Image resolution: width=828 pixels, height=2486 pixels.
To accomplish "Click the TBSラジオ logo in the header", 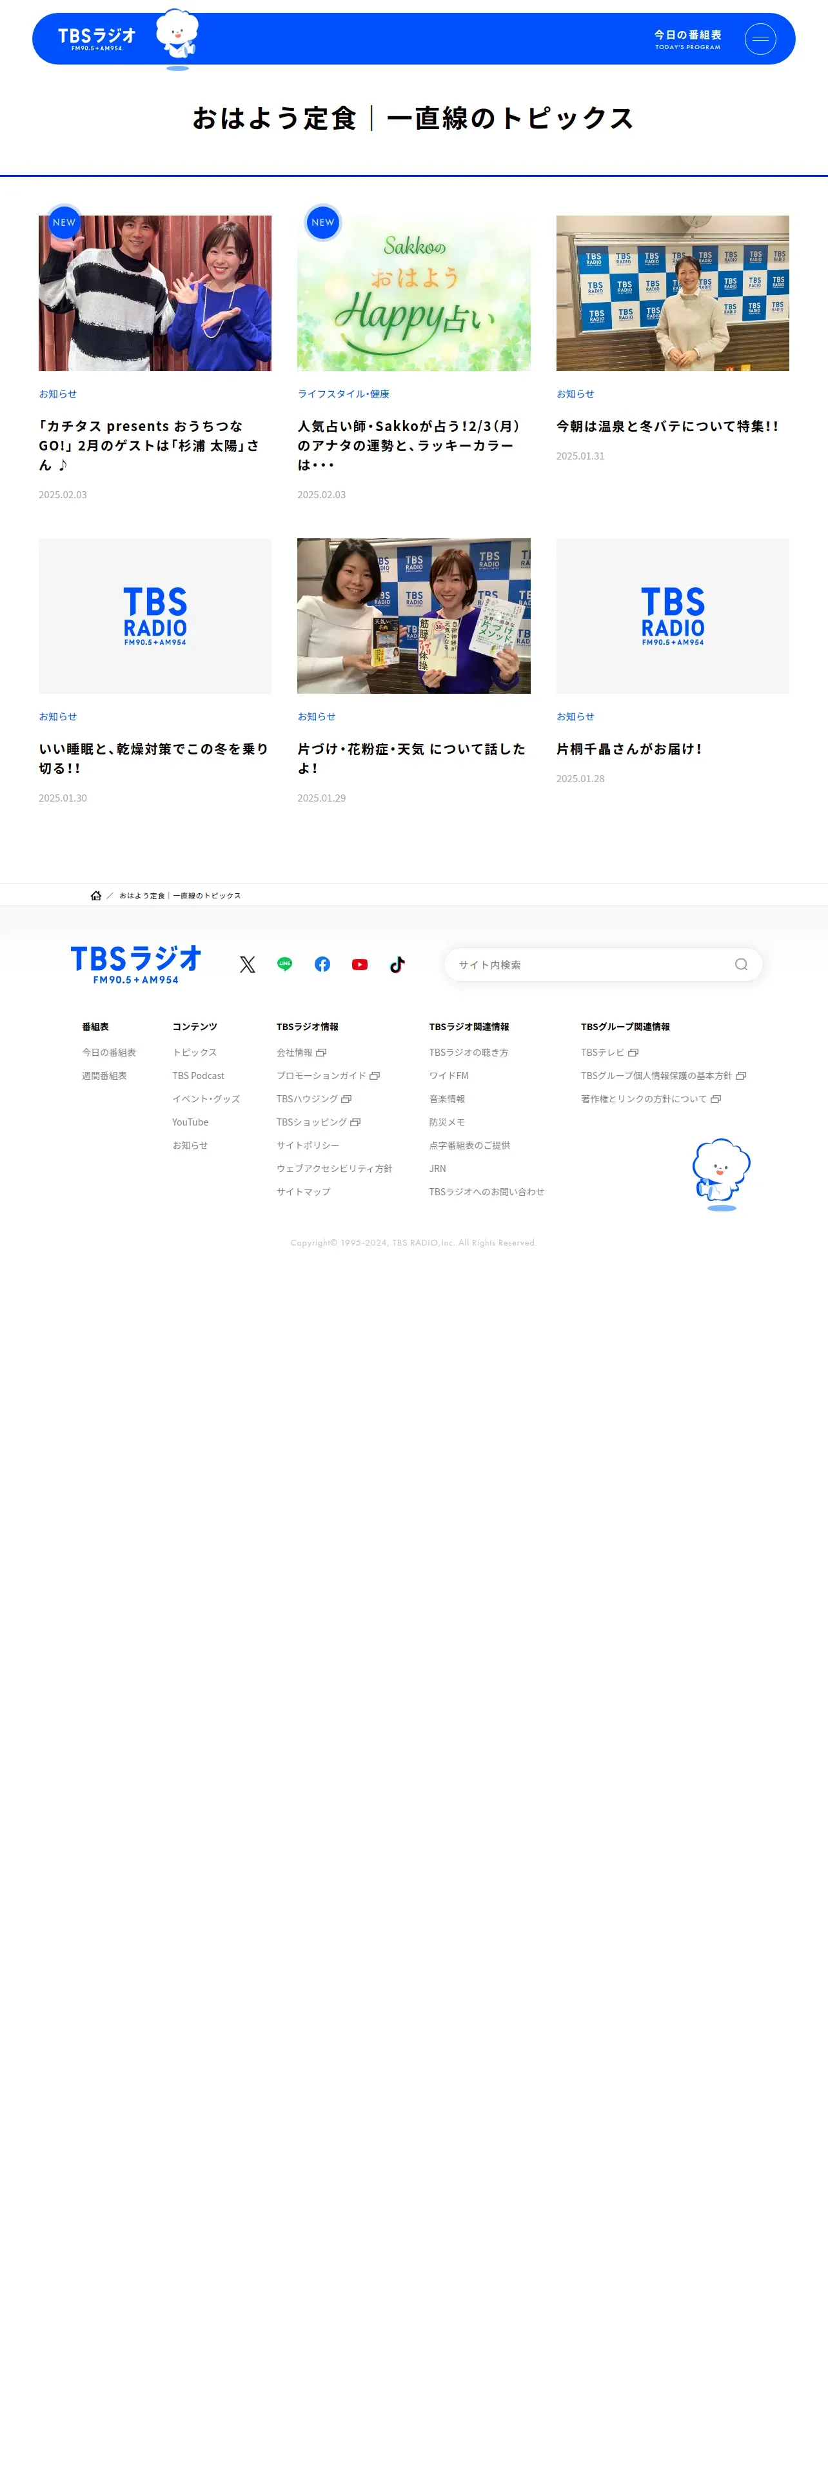I will coord(96,39).
